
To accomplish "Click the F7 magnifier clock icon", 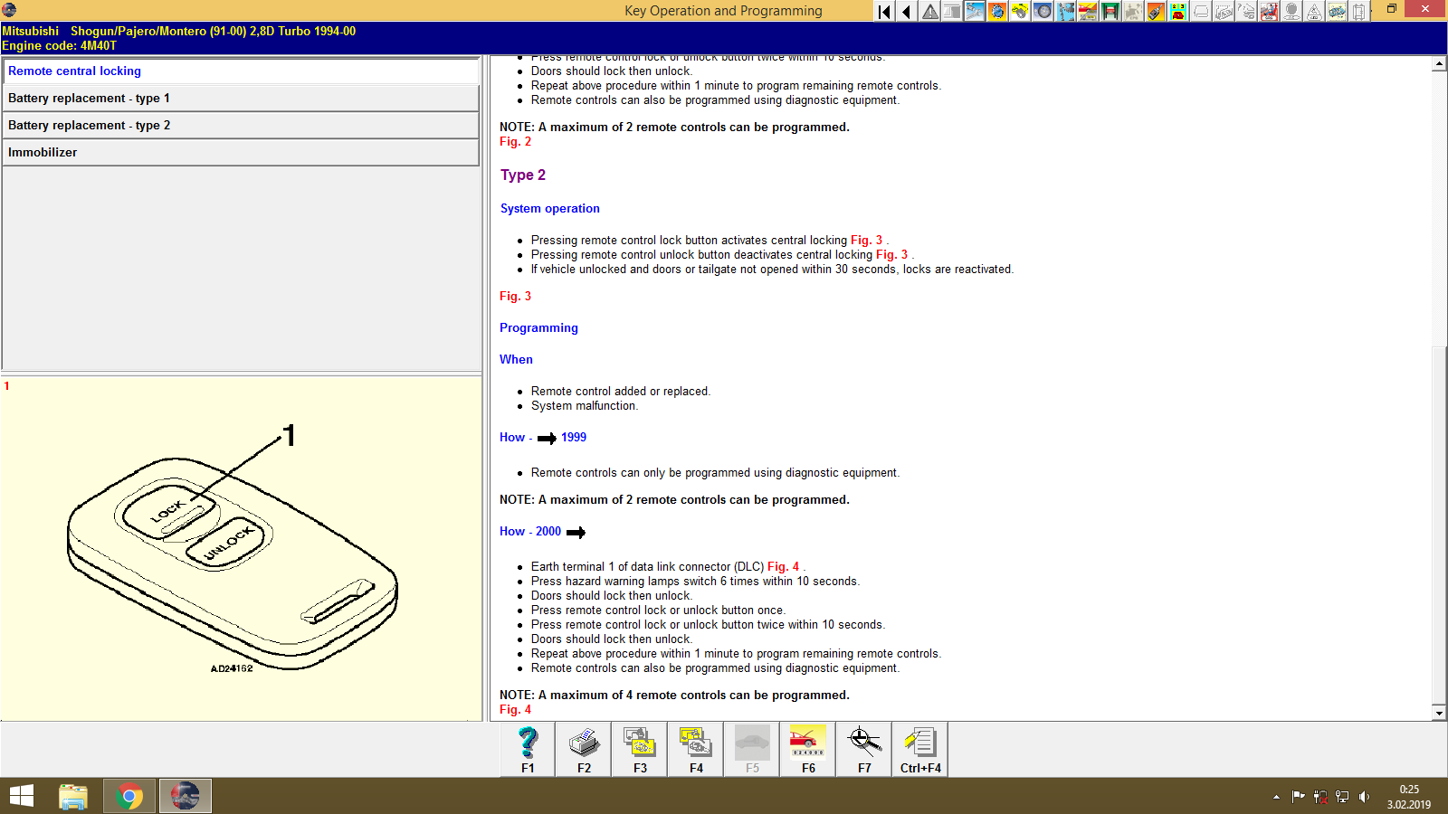I will [863, 748].
